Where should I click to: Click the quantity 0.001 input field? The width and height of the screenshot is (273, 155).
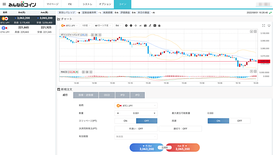(136, 113)
